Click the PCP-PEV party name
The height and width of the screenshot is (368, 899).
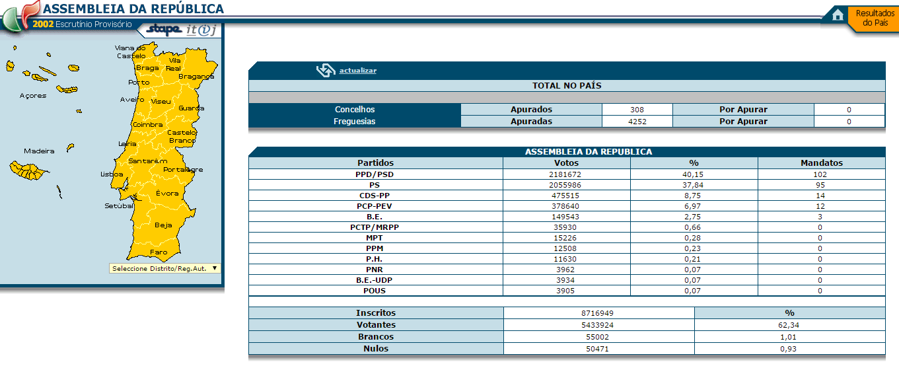(375, 206)
